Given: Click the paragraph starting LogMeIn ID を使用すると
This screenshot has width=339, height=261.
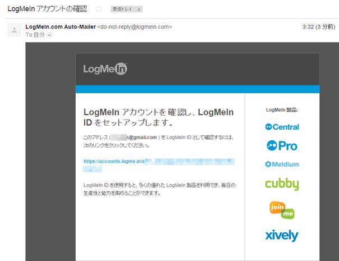Looking at the screenshot, I should (x=159, y=189).
